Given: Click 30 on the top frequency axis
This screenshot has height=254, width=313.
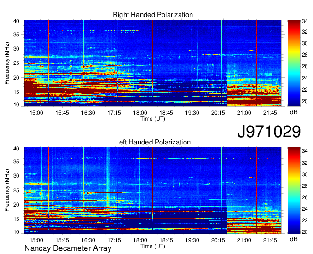Looking at the screenshot, I should [16, 49].
